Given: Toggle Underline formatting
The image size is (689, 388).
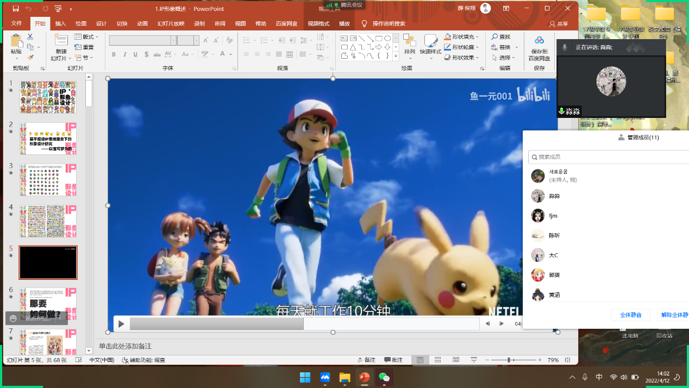Looking at the screenshot, I should 136,54.
